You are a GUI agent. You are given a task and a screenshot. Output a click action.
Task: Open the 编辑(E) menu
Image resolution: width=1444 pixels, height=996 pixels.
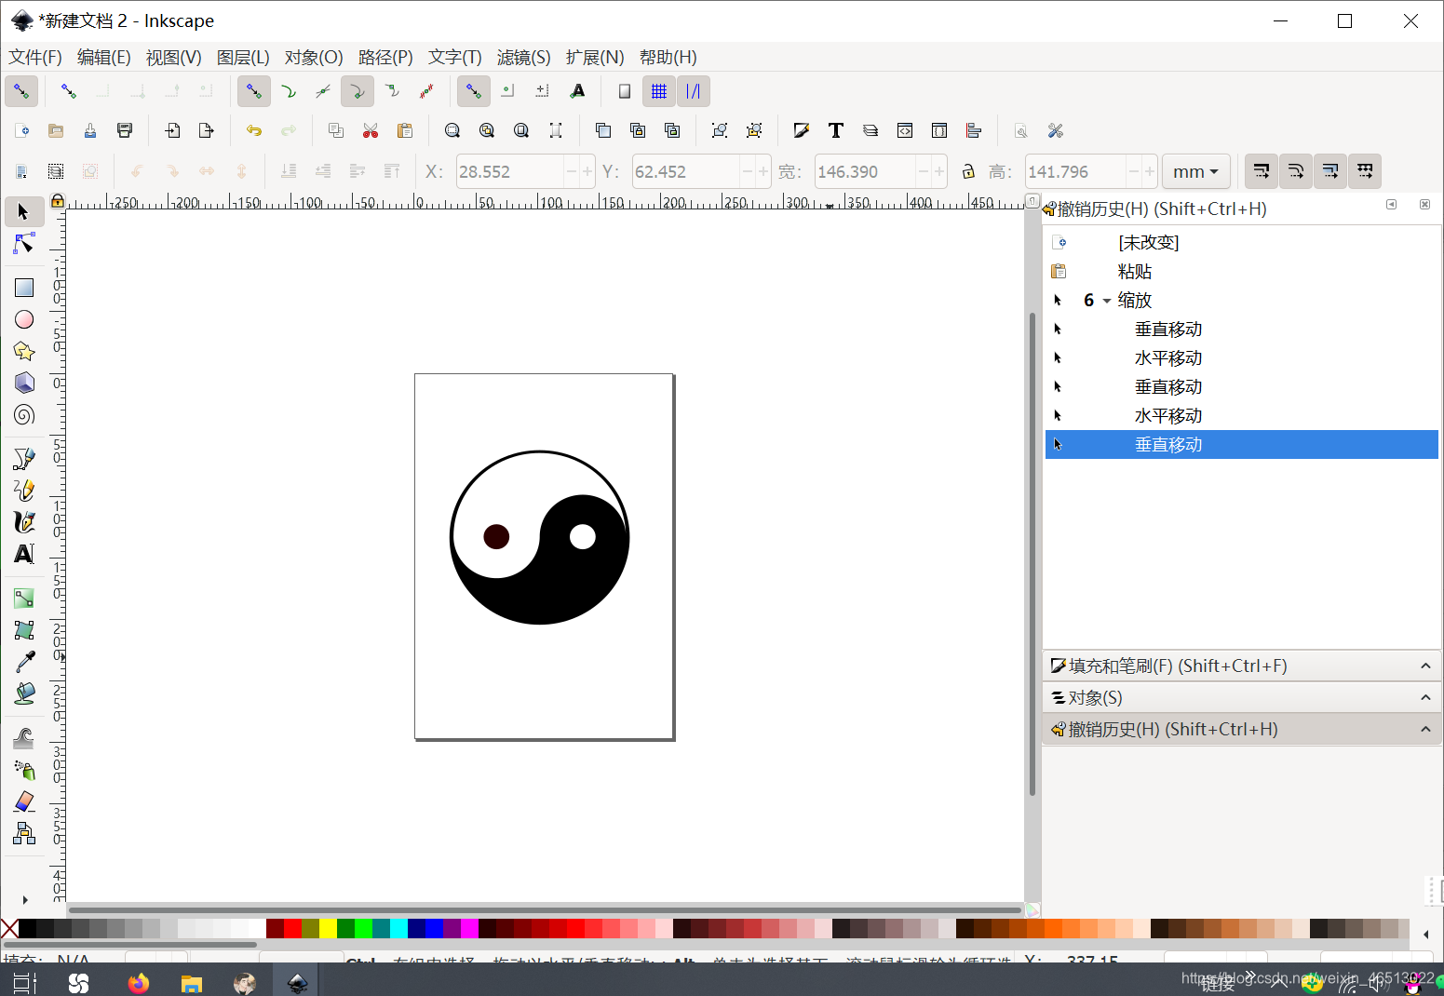[x=104, y=58]
